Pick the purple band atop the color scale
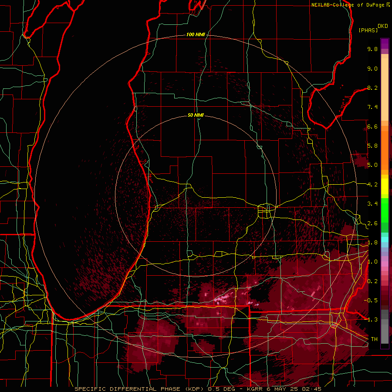 385,44
